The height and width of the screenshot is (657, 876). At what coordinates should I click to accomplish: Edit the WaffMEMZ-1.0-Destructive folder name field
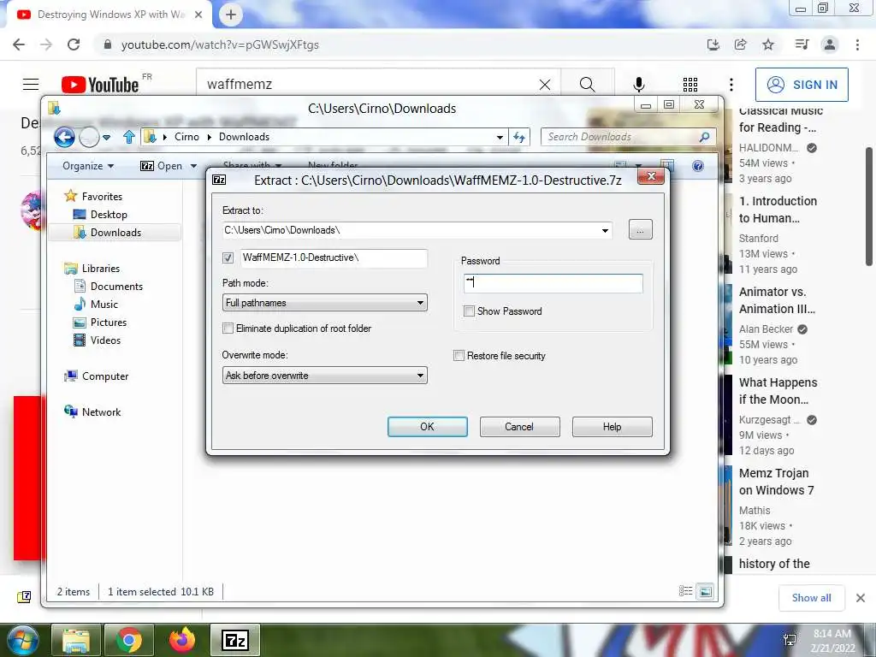point(334,257)
